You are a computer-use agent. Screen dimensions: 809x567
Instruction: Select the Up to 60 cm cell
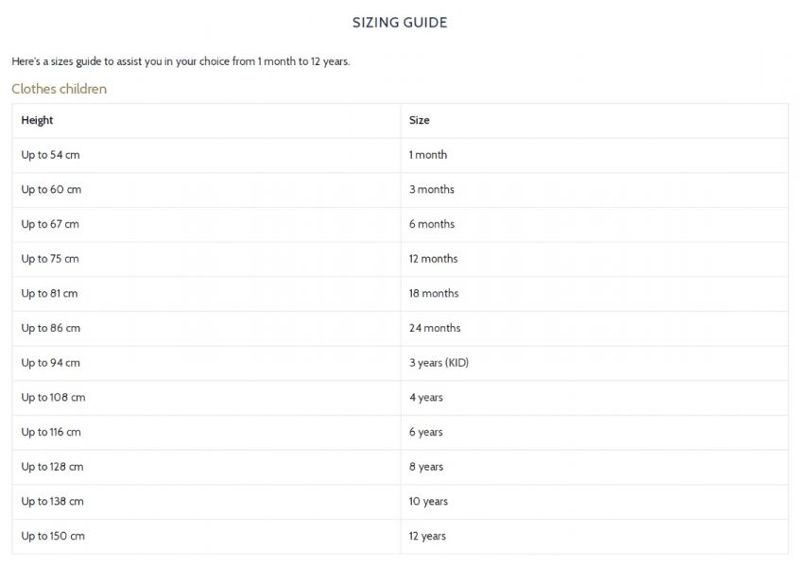(51, 190)
